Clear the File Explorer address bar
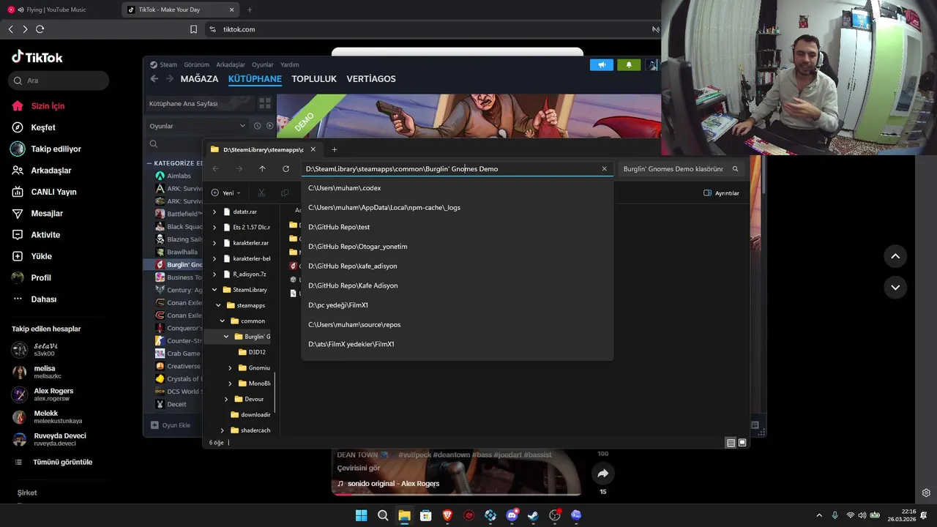 [x=604, y=168]
